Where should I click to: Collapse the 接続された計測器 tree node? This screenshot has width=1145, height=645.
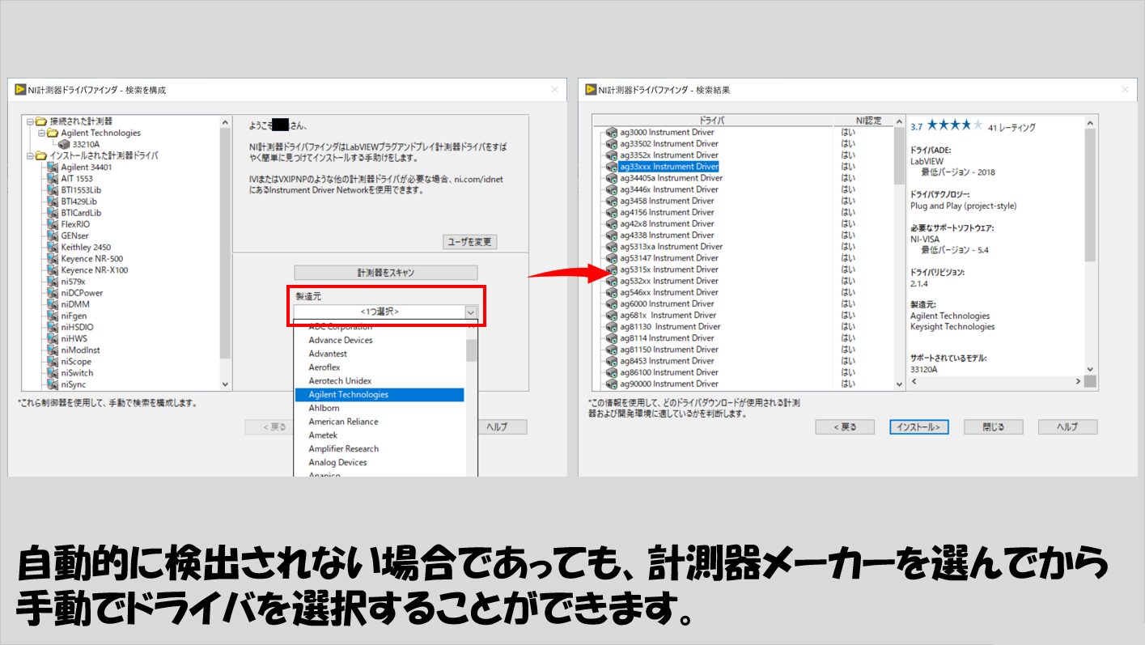point(30,121)
